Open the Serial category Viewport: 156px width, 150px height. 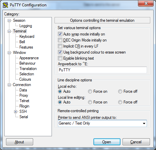(24, 117)
